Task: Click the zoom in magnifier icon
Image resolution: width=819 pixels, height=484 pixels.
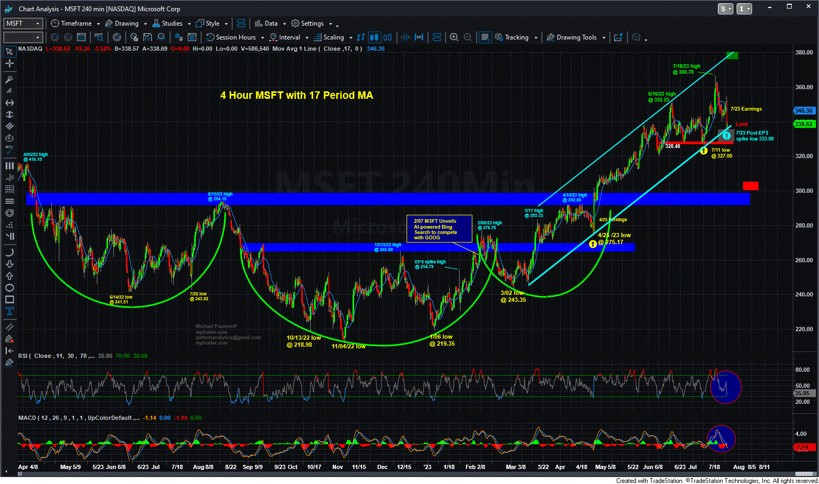Action: pyautogui.click(x=454, y=37)
